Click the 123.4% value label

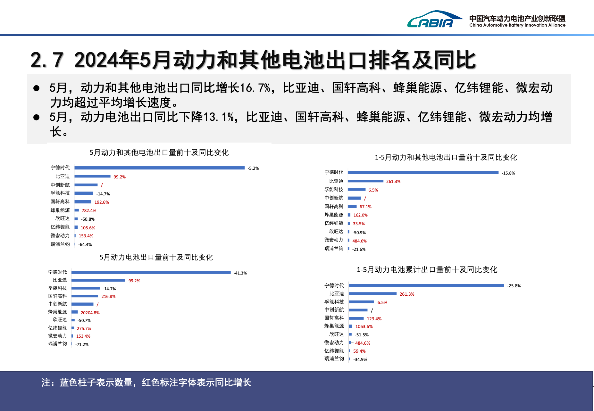pos(374,319)
